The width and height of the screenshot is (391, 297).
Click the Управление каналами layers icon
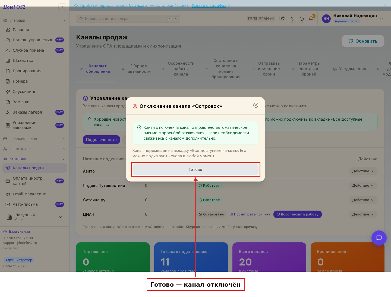tap(86, 98)
